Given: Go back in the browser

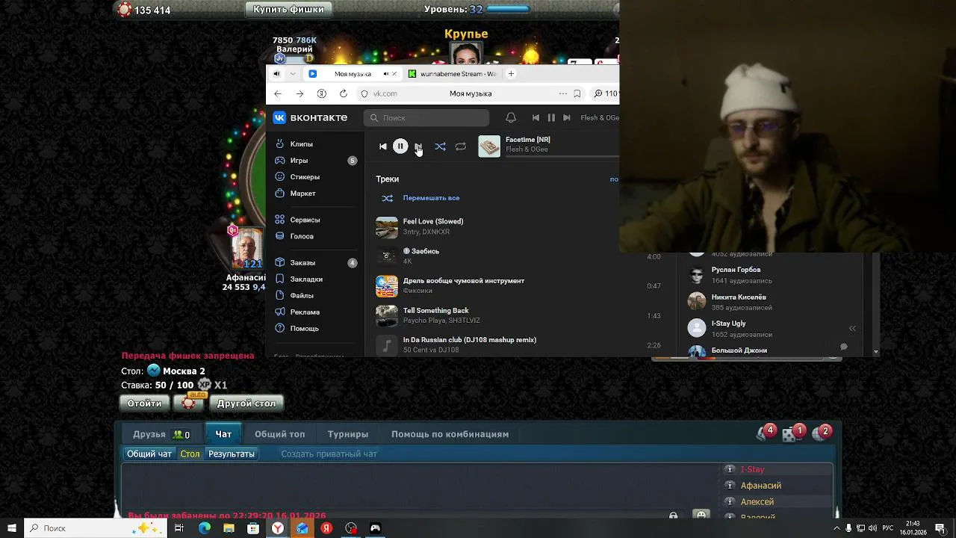Looking at the screenshot, I should pyautogui.click(x=278, y=93).
